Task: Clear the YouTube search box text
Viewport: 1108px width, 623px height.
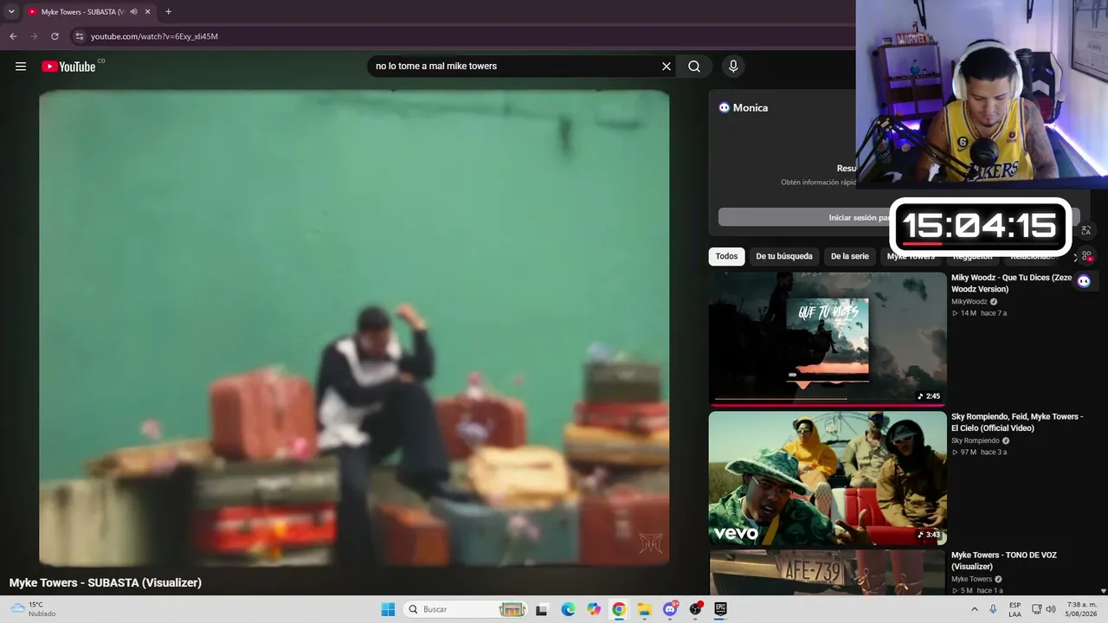Action: point(667,67)
